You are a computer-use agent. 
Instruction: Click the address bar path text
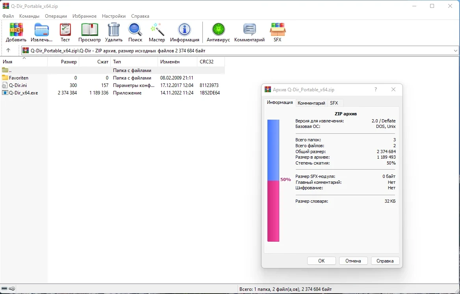[x=118, y=50]
